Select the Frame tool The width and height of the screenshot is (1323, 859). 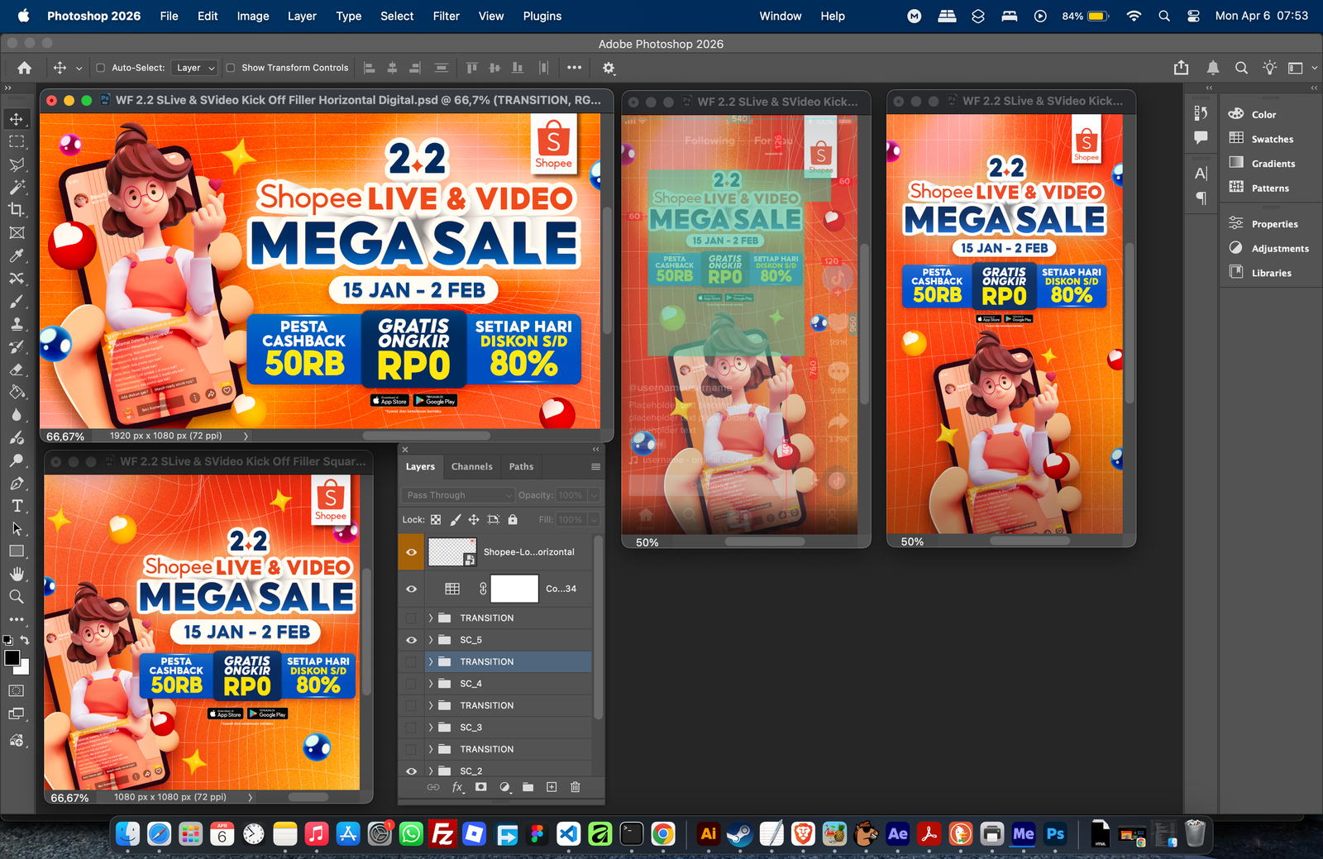[x=17, y=233]
